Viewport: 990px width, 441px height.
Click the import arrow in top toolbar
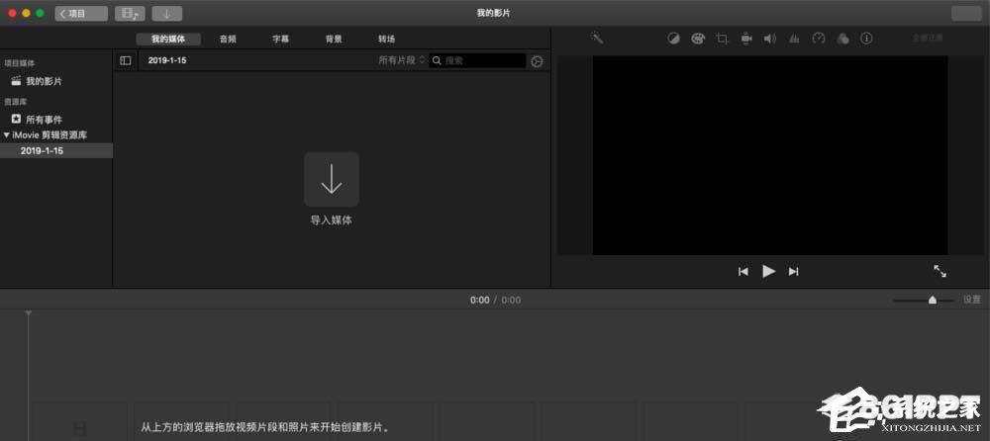coord(166,13)
